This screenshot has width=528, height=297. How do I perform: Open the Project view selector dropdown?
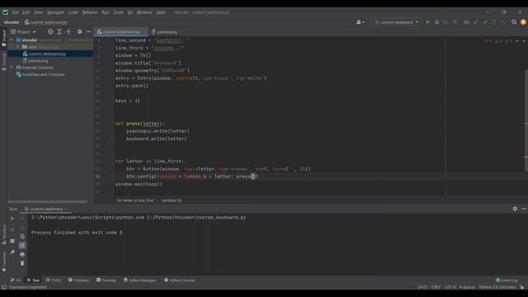pos(23,31)
